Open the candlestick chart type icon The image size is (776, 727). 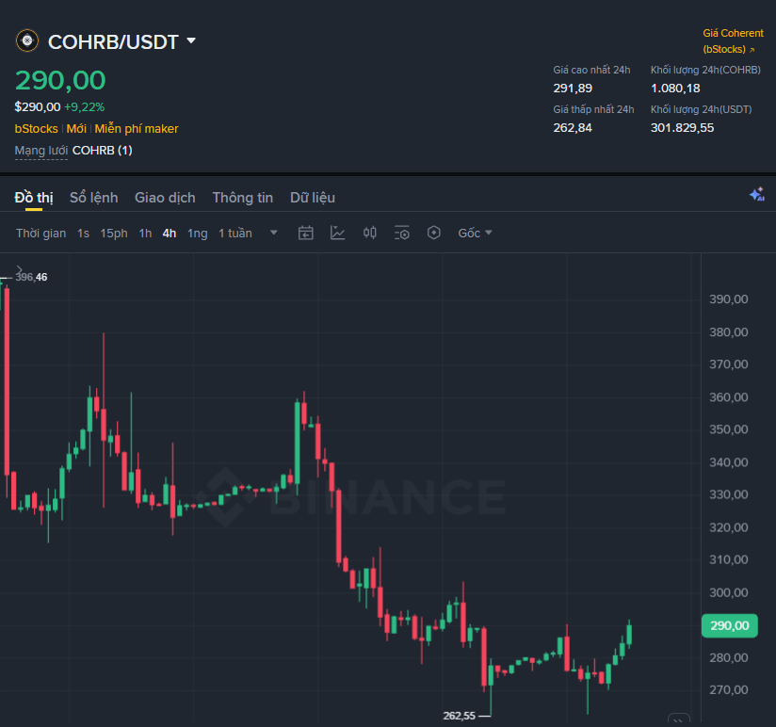[x=370, y=233]
